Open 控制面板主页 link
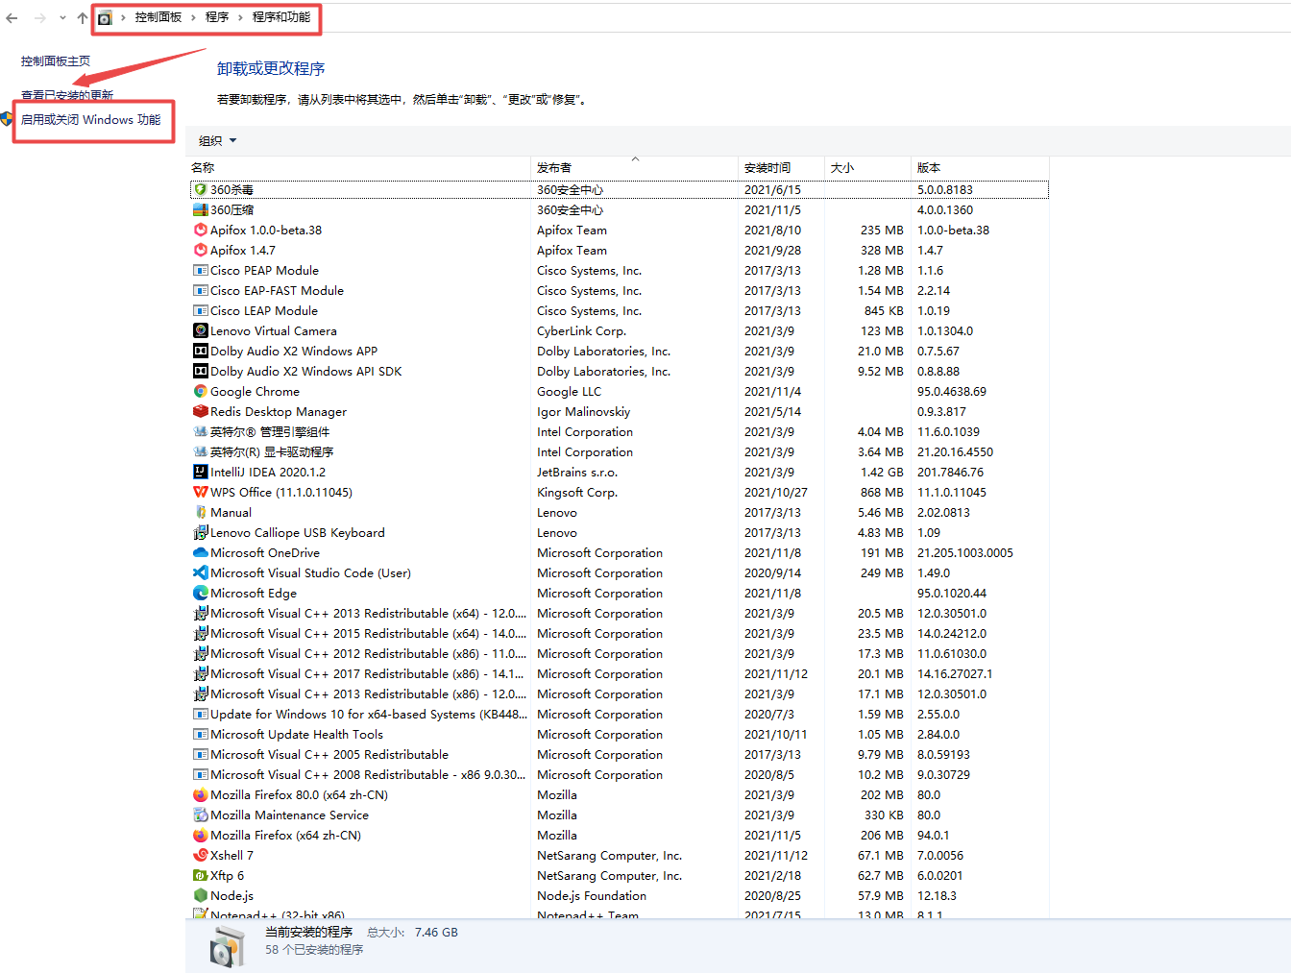1291x973 pixels. pyautogui.click(x=56, y=61)
